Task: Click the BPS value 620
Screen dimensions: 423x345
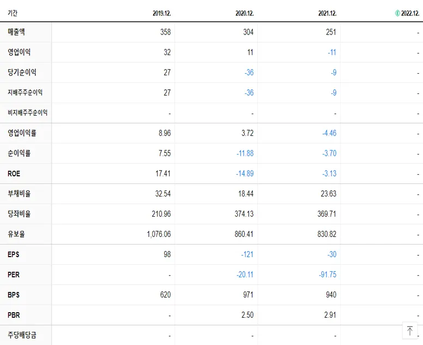Action: [165, 295]
